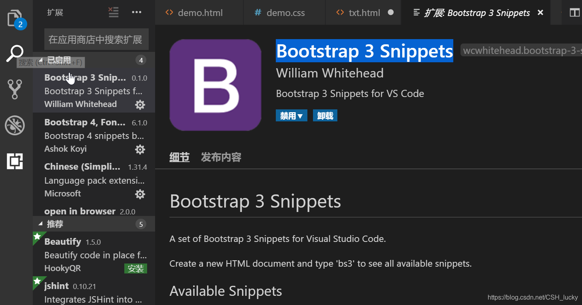Click the Ashok Koyi publisher name

[x=66, y=149]
